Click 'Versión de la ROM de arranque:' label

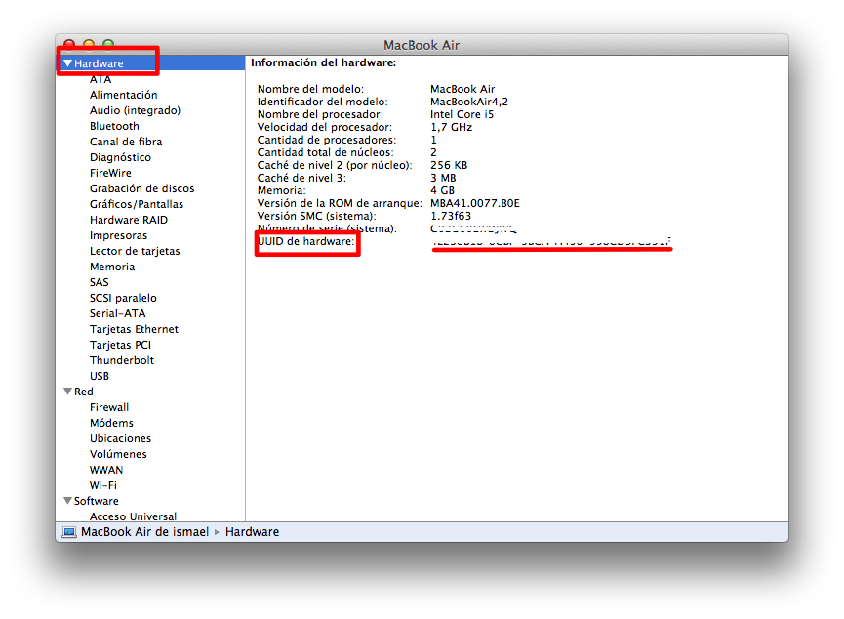click(x=340, y=203)
